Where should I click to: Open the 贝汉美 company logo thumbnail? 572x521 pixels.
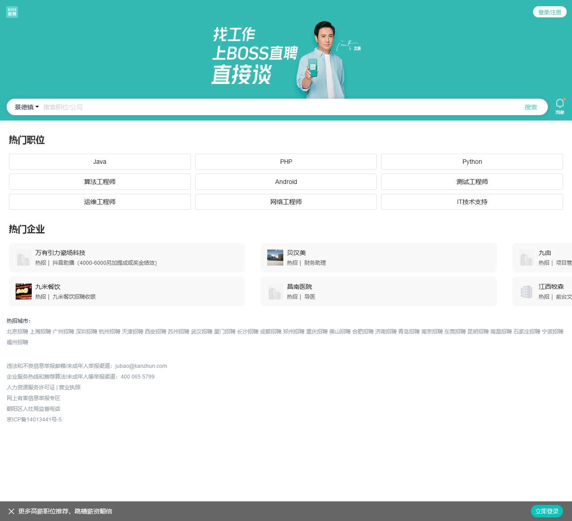[275, 257]
